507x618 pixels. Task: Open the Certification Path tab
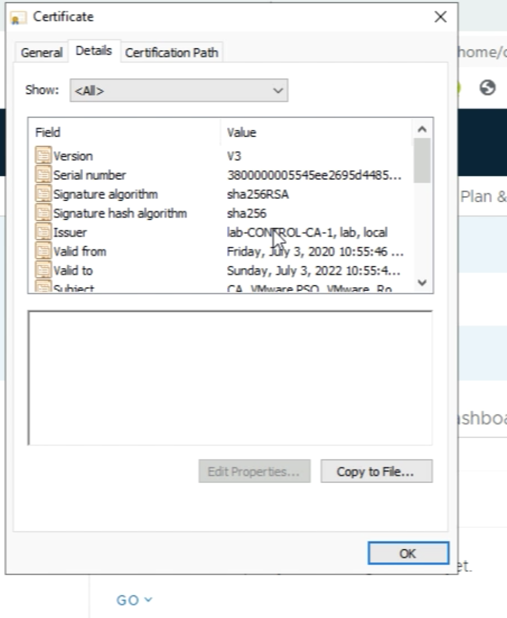pos(171,52)
